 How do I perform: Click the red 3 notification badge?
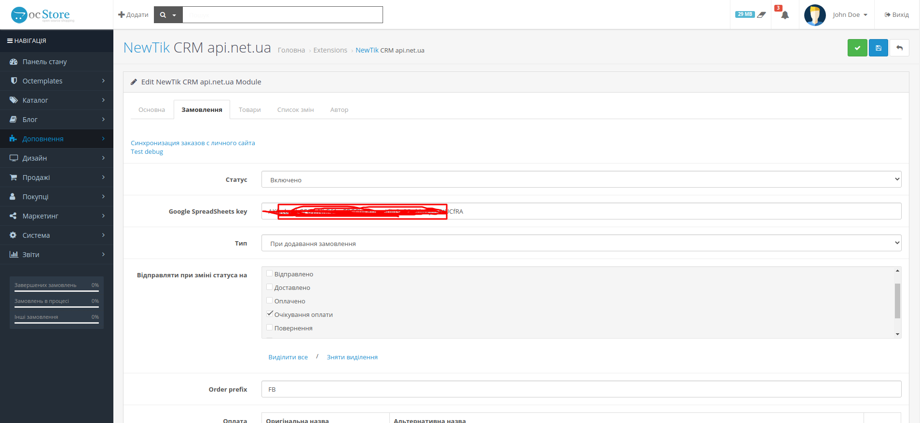[x=778, y=8]
